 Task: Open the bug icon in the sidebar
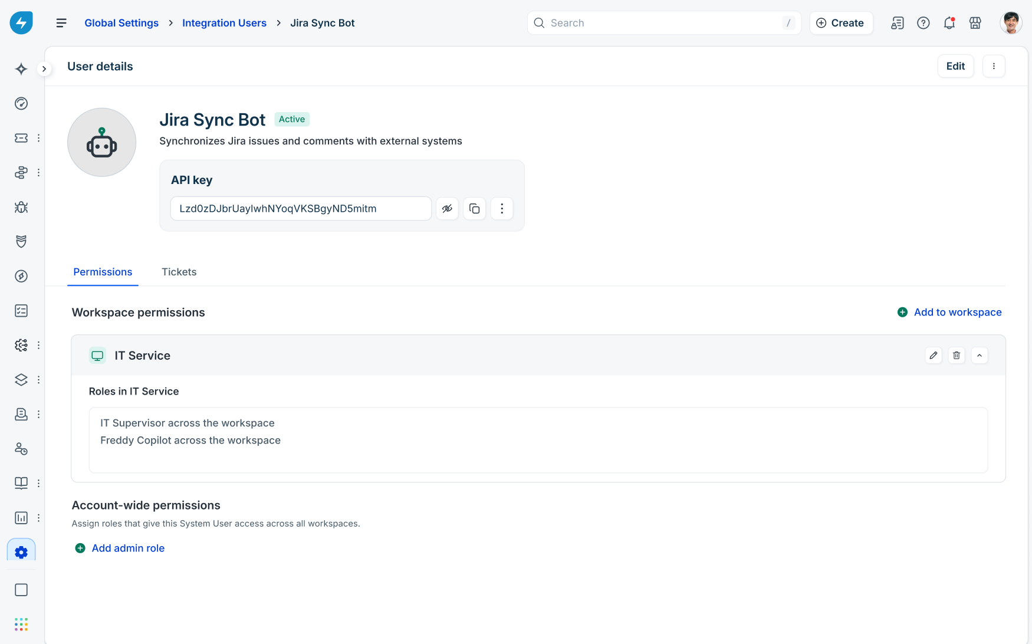(x=21, y=207)
